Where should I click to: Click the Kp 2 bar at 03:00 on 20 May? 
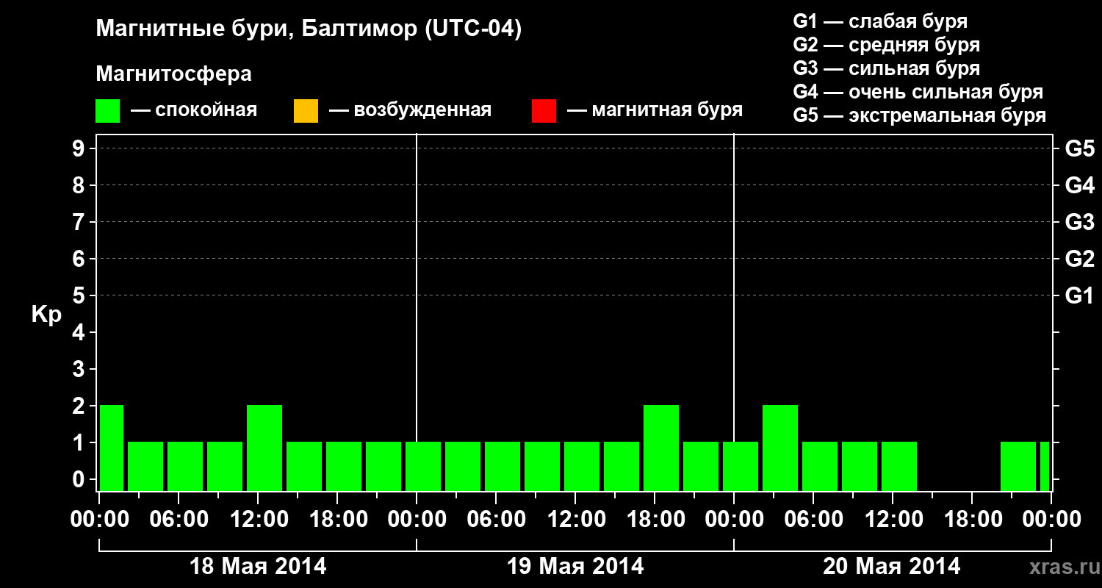[780, 448]
